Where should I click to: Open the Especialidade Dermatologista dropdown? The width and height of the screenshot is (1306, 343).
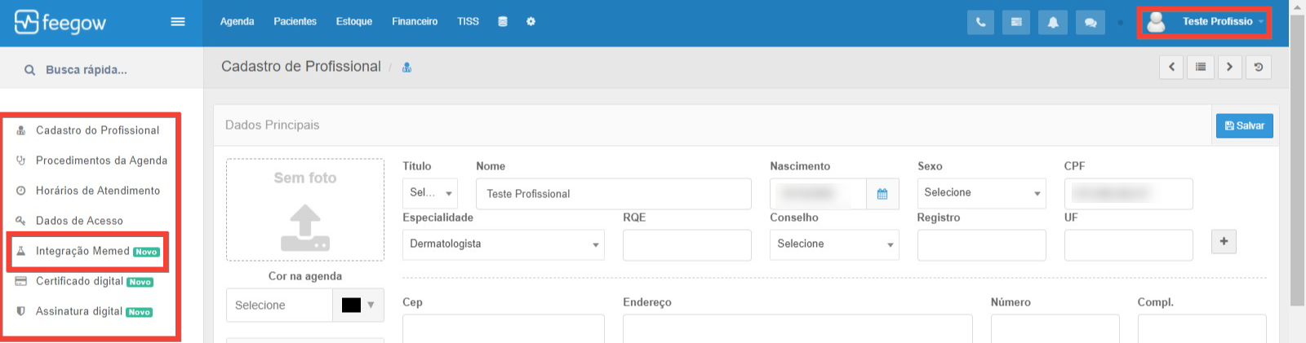[x=504, y=244]
